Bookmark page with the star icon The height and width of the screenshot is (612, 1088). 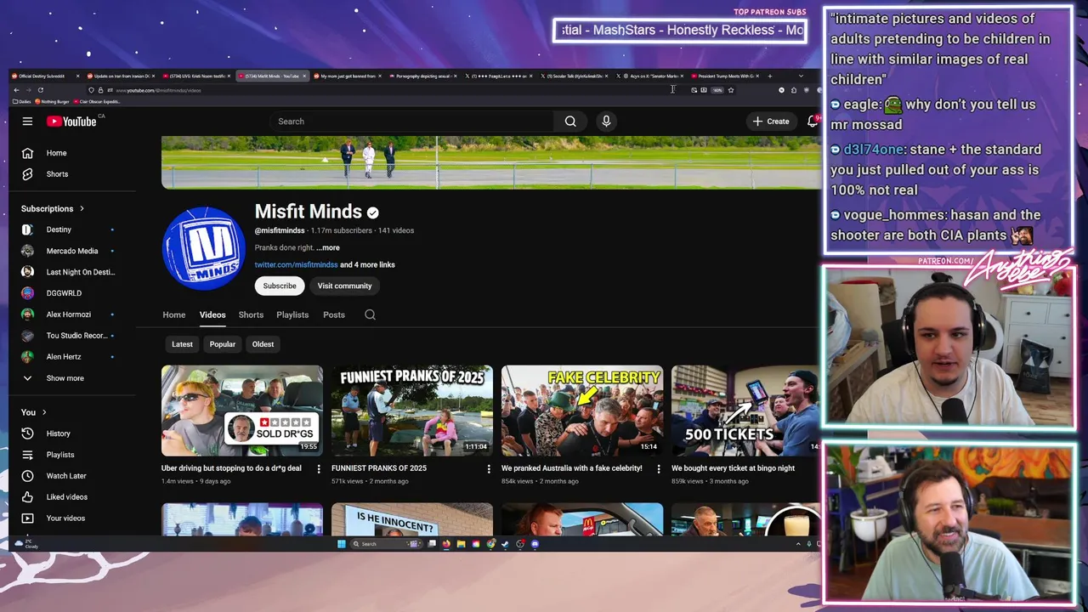tap(731, 90)
